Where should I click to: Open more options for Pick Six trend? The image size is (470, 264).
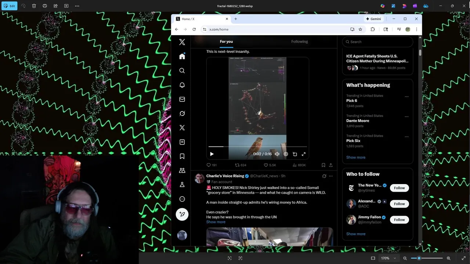point(406,137)
